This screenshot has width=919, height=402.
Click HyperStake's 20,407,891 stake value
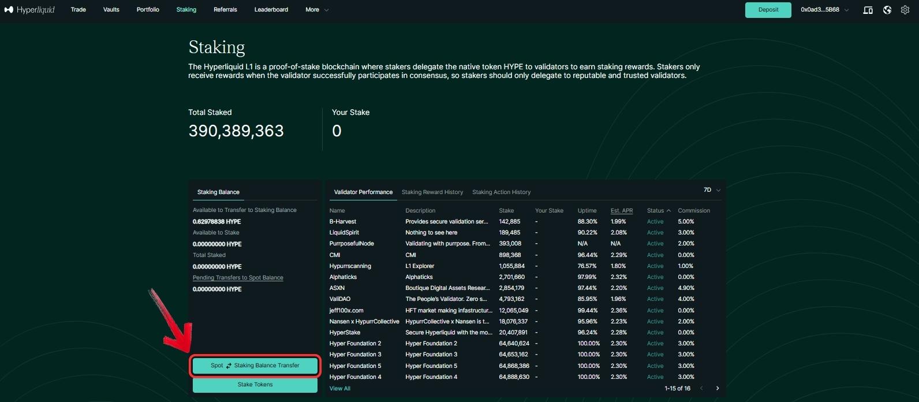(x=513, y=333)
